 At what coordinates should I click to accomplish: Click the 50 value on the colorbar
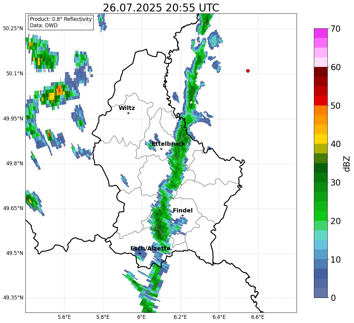click(335, 106)
